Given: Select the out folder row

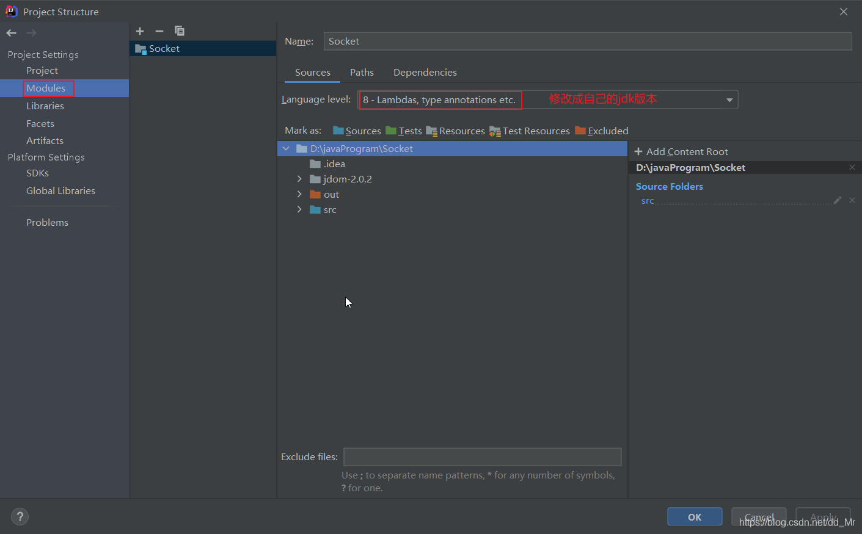Looking at the screenshot, I should (x=452, y=194).
